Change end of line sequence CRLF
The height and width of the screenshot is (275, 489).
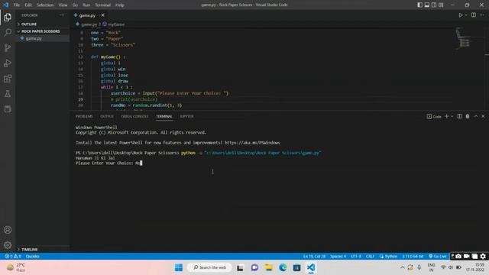(370, 257)
